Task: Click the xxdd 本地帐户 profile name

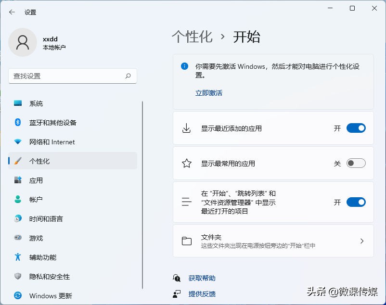Action: (x=54, y=43)
